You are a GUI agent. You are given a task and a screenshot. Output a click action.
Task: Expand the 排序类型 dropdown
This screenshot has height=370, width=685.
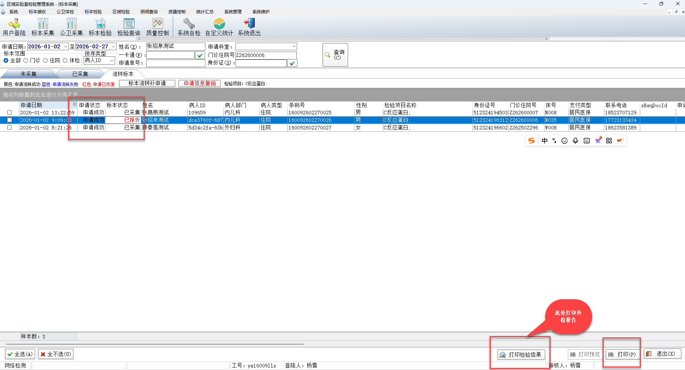click(x=112, y=61)
